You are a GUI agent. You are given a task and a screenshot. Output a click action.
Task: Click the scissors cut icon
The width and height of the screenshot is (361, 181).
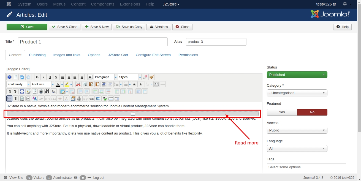[x=78, y=84]
